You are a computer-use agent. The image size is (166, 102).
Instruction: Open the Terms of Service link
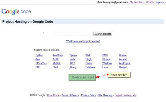(x=70, y=95)
